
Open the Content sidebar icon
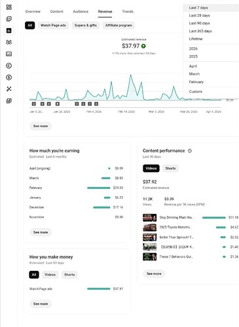pos(9,19)
